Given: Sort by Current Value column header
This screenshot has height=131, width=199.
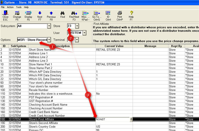Looking at the screenshot, I should pyautogui.click(x=114, y=46).
